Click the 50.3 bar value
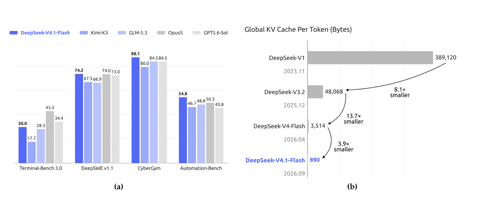The height and width of the screenshot is (218, 480). [211, 99]
